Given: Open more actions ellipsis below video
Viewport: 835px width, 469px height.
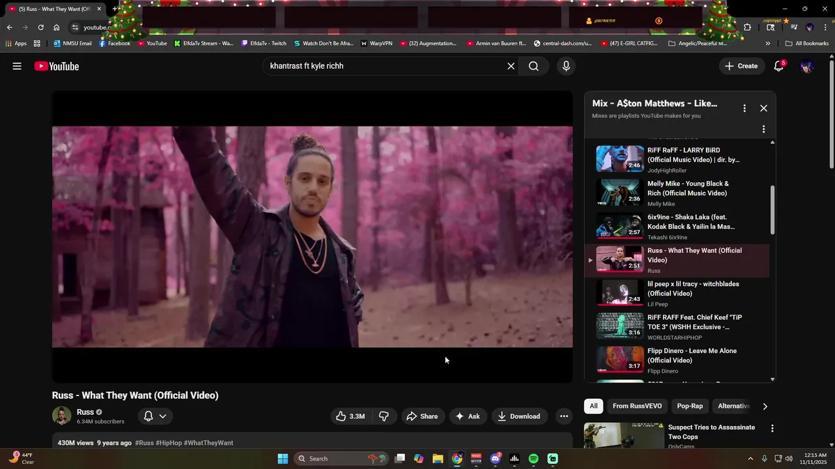Looking at the screenshot, I should [564, 416].
